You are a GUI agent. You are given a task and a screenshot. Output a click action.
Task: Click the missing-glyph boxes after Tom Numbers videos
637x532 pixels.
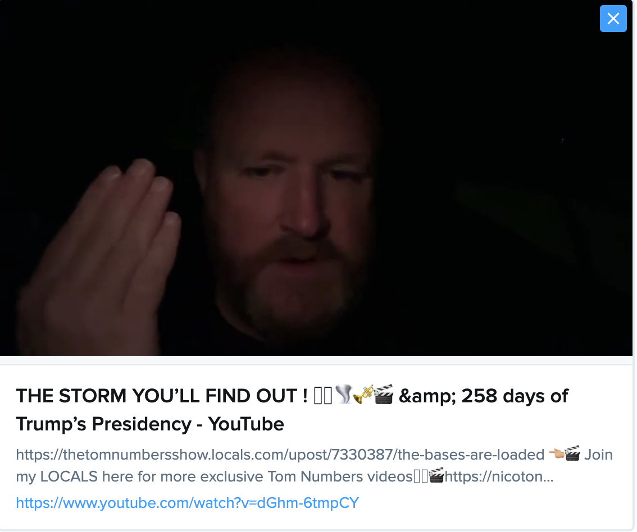pos(421,477)
